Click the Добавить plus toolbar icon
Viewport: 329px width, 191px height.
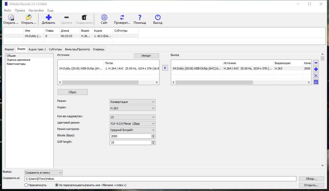[48, 17]
